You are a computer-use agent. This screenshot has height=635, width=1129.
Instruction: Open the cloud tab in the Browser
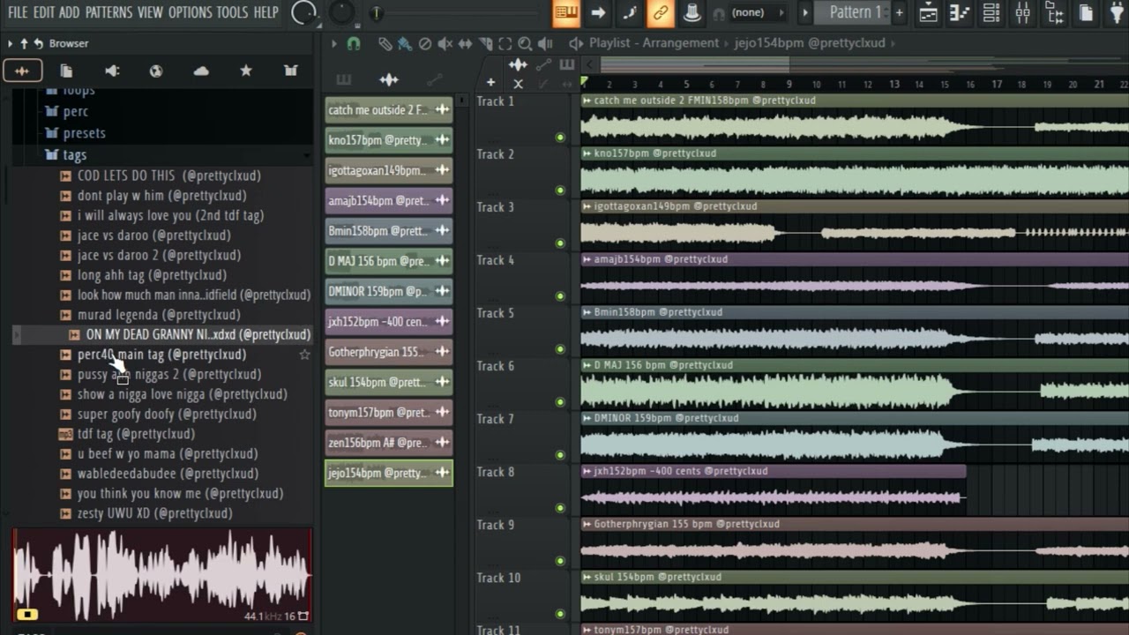click(x=201, y=71)
